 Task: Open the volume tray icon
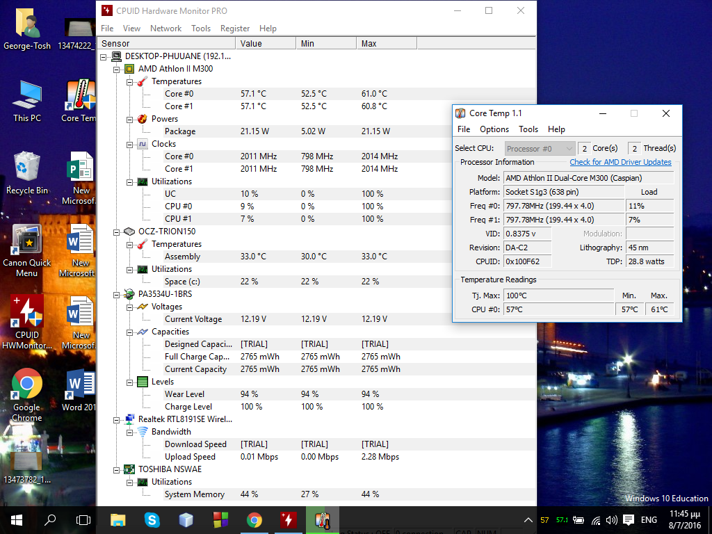click(x=612, y=520)
